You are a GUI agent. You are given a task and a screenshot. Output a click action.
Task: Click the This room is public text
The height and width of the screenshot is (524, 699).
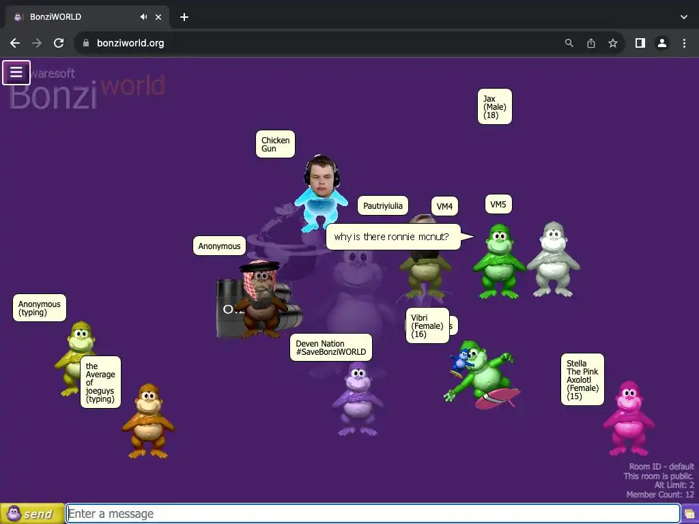tap(659, 476)
